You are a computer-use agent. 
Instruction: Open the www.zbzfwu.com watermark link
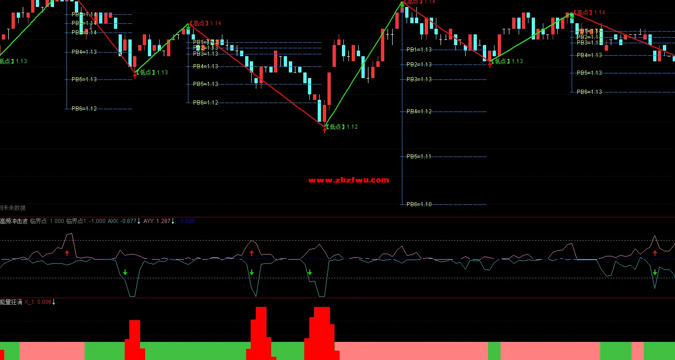[348, 181]
